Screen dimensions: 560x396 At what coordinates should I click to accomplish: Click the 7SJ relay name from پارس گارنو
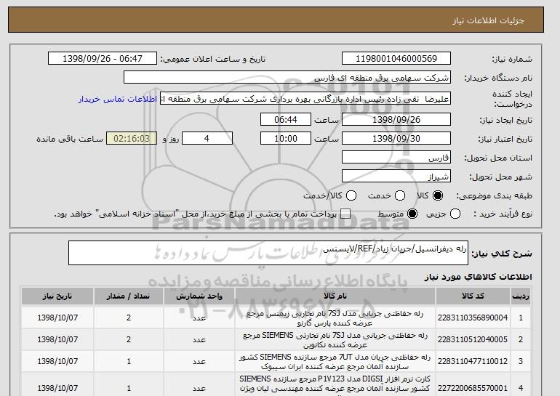(x=335, y=318)
